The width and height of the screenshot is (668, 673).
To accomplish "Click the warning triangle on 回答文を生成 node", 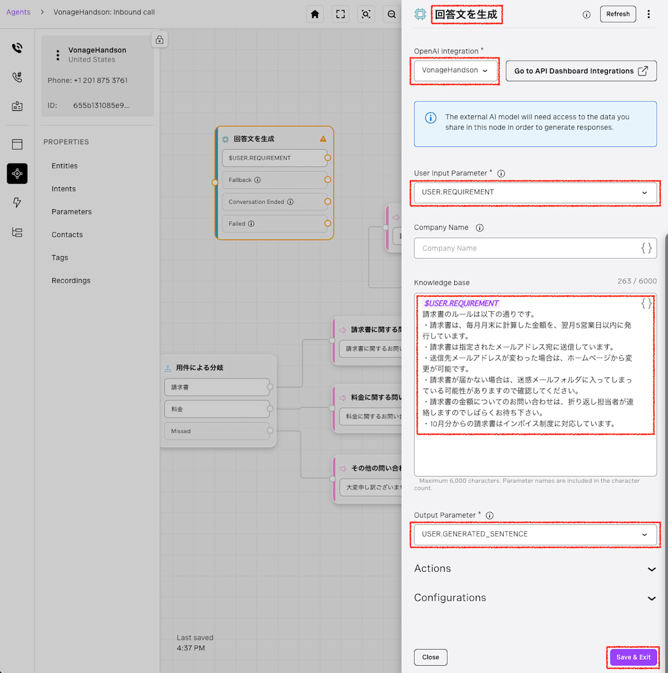I will [x=323, y=139].
